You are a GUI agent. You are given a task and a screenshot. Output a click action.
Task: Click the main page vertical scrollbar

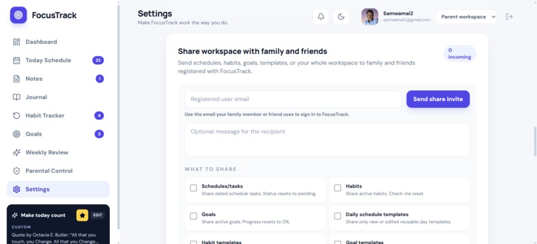pos(534,142)
